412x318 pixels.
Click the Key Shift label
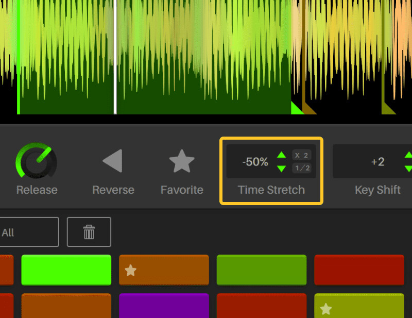pyautogui.click(x=377, y=190)
